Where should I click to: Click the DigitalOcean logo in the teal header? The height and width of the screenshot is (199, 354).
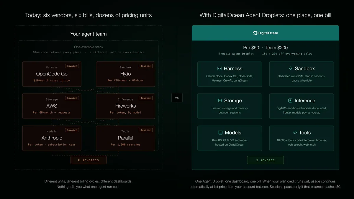pos(265,33)
